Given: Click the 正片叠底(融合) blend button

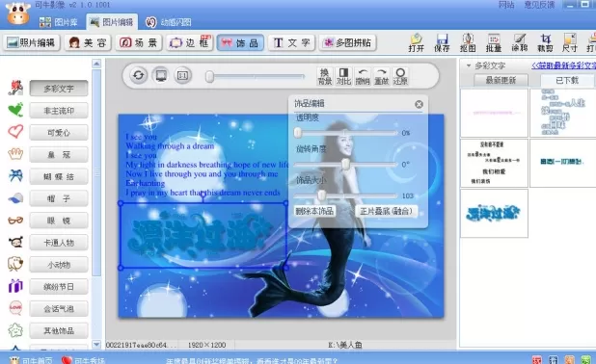Looking at the screenshot, I should coord(386,211).
